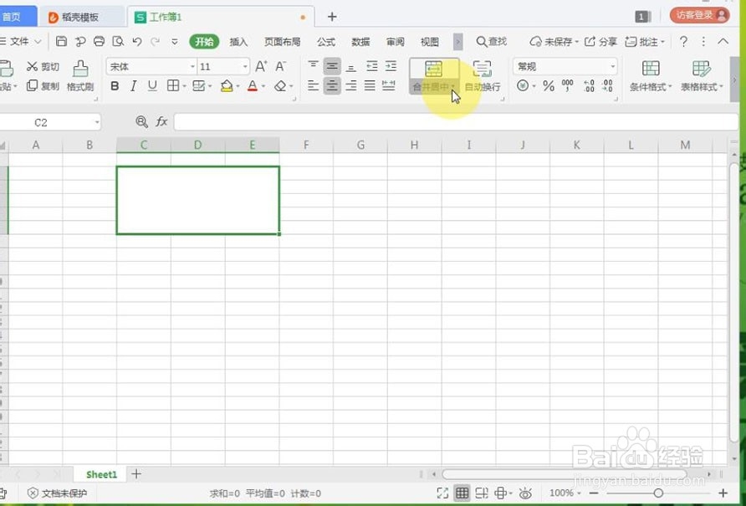Toggle horizontal center alignment
746x506 pixels.
pos(332,86)
